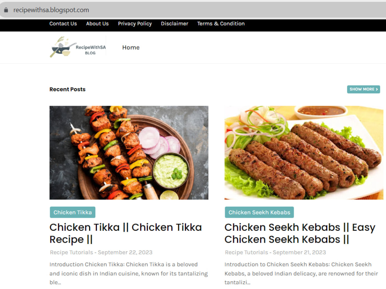Go to Privacy Policy
The width and height of the screenshot is (386, 289).
tap(135, 24)
